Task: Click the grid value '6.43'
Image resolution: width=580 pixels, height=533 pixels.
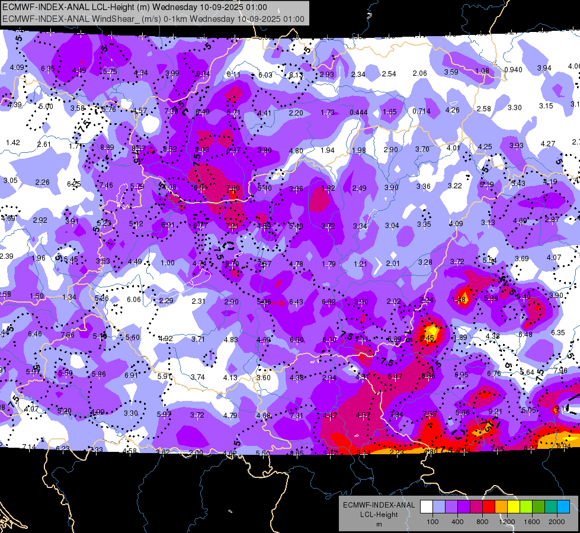Action: [296, 302]
